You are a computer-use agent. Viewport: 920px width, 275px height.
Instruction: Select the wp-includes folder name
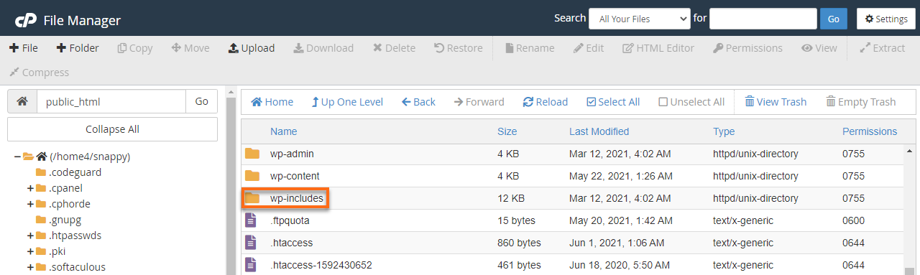pos(297,198)
